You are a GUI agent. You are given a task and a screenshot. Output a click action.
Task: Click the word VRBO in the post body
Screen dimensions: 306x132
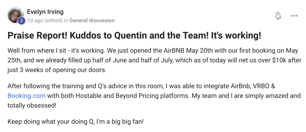tap(261, 86)
